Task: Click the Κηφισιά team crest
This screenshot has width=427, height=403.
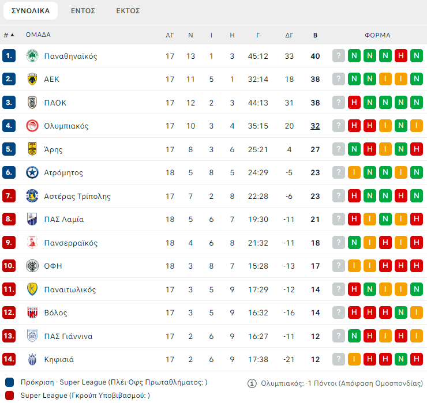Action: coord(32,359)
